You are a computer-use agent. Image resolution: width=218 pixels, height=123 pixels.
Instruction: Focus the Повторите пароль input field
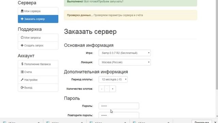pyautogui.click(x=119, y=115)
